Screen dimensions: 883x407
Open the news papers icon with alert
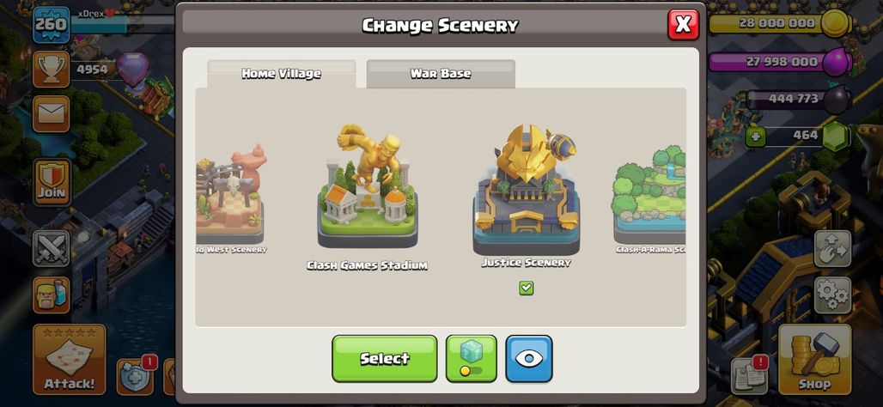pos(750,375)
